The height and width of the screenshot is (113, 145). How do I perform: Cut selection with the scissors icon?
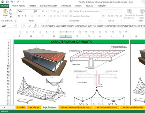pyautogui.click(x=10, y=10)
